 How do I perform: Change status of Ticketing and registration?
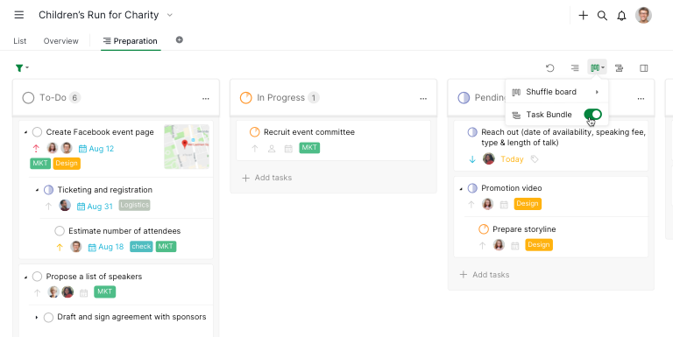point(48,190)
